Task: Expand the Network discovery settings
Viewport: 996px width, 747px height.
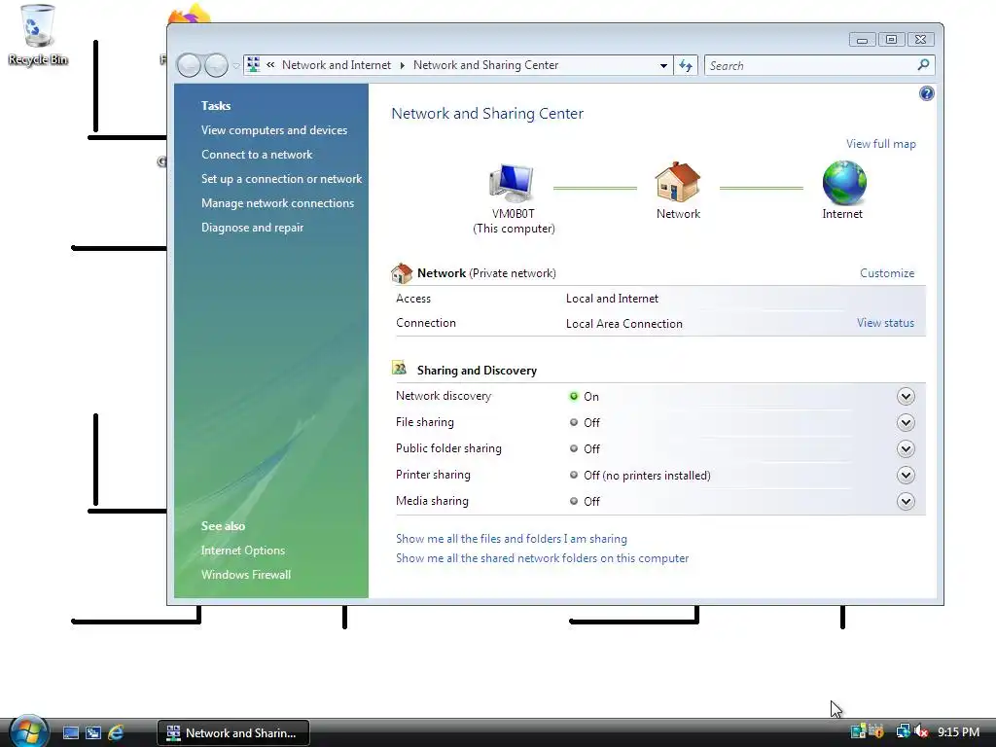Action: coord(906,397)
